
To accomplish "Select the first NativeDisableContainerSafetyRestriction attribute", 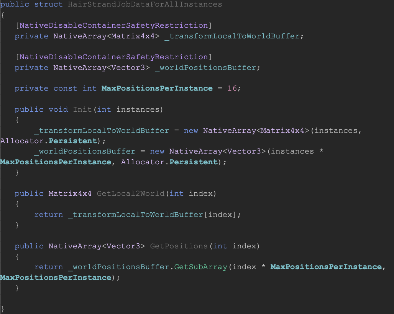I will [x=113, y=25].
